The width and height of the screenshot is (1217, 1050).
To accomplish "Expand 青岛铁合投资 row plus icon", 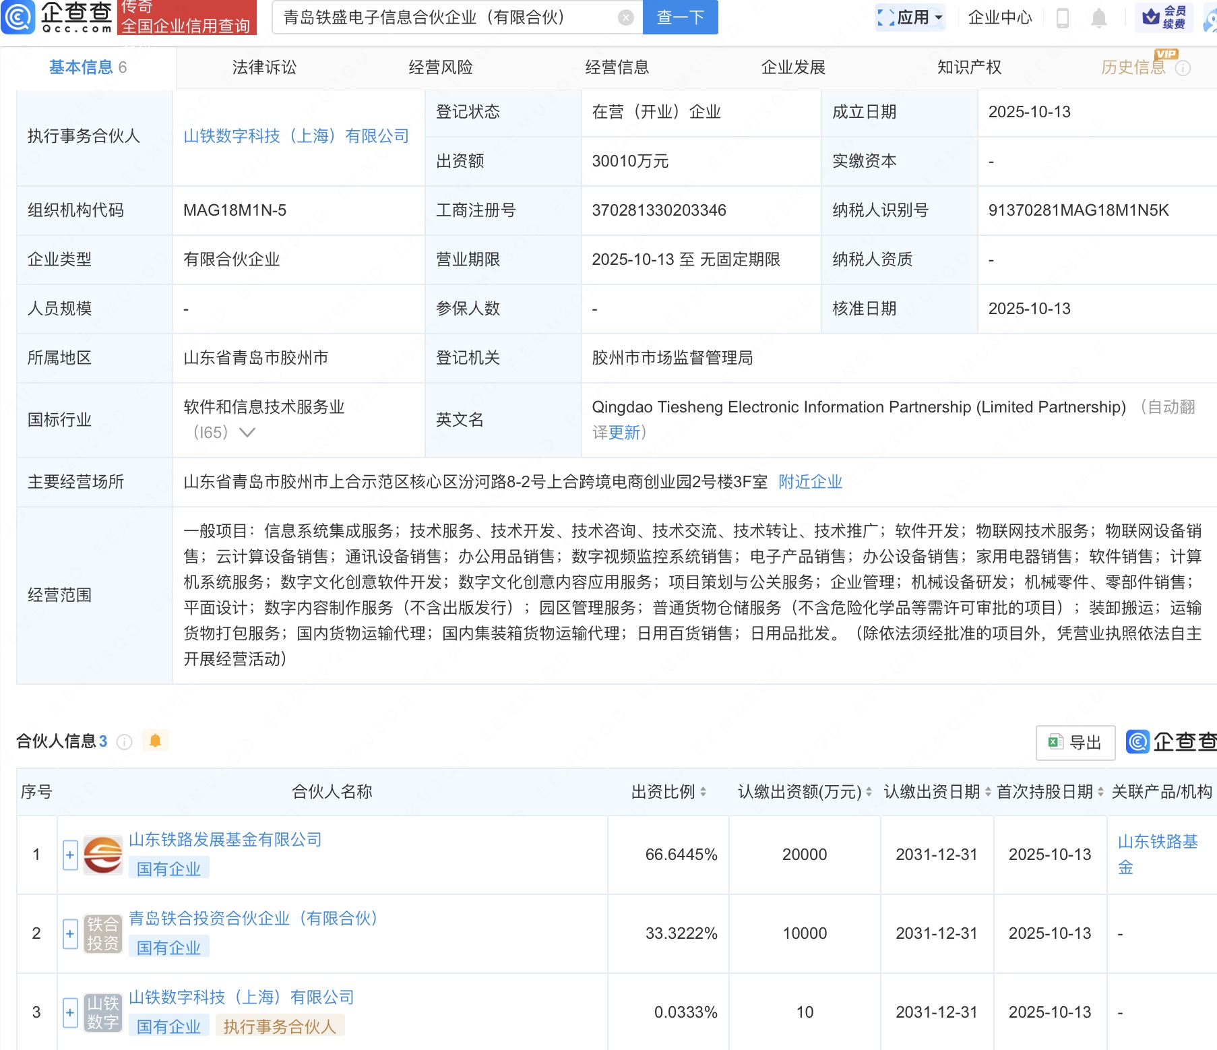I will (x=70, y=933).
